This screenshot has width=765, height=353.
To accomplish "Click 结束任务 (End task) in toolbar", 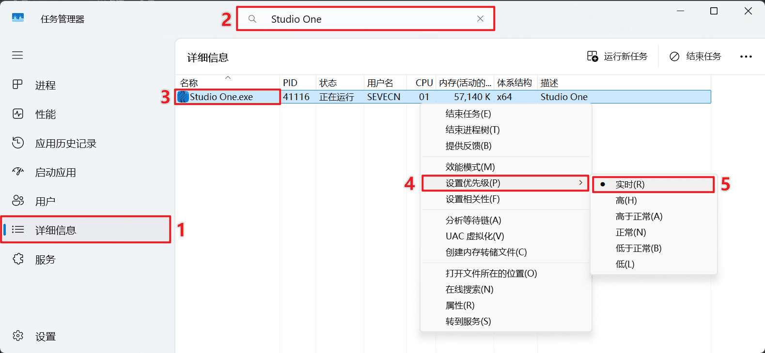I will point(695,57).
